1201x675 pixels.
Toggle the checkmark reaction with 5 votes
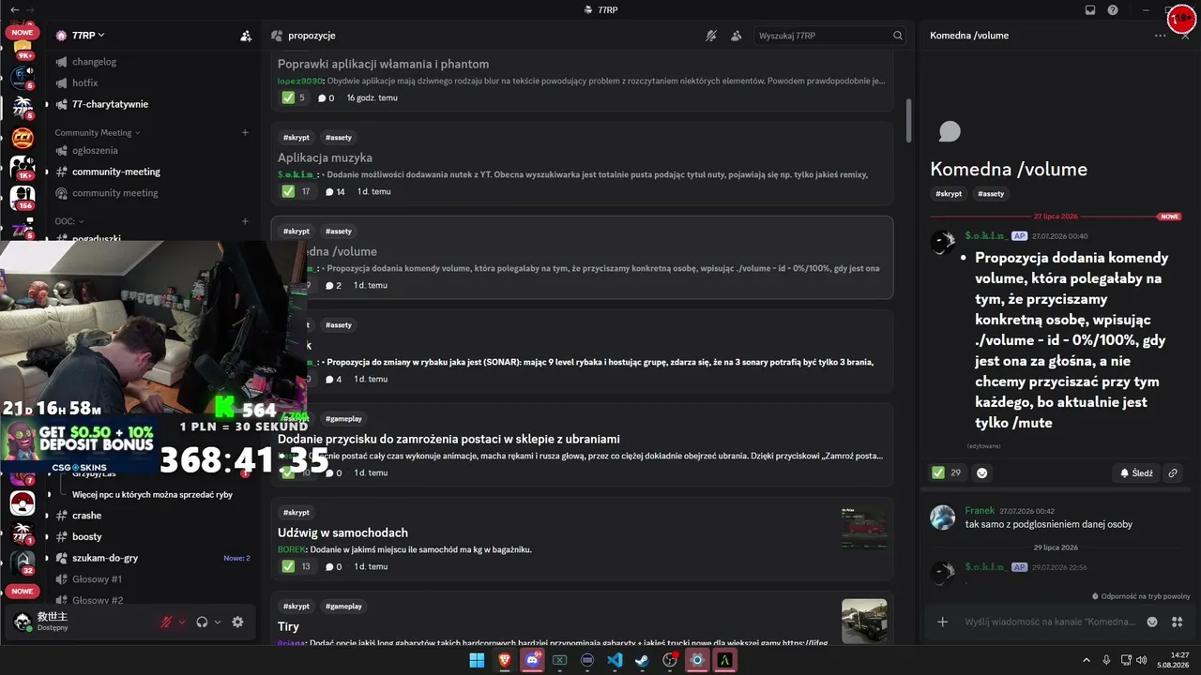295,97
